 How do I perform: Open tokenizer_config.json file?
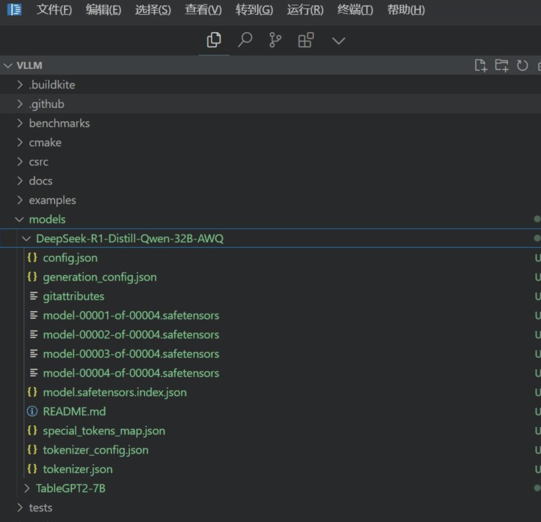96,450
